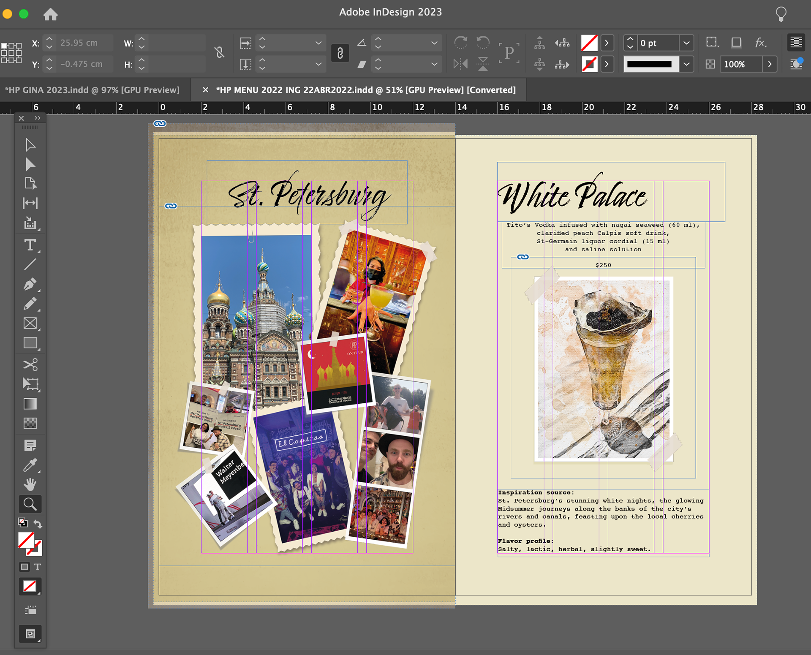Select the Gradient Swatch tool

pyautogui.click(x=30, y=404)
